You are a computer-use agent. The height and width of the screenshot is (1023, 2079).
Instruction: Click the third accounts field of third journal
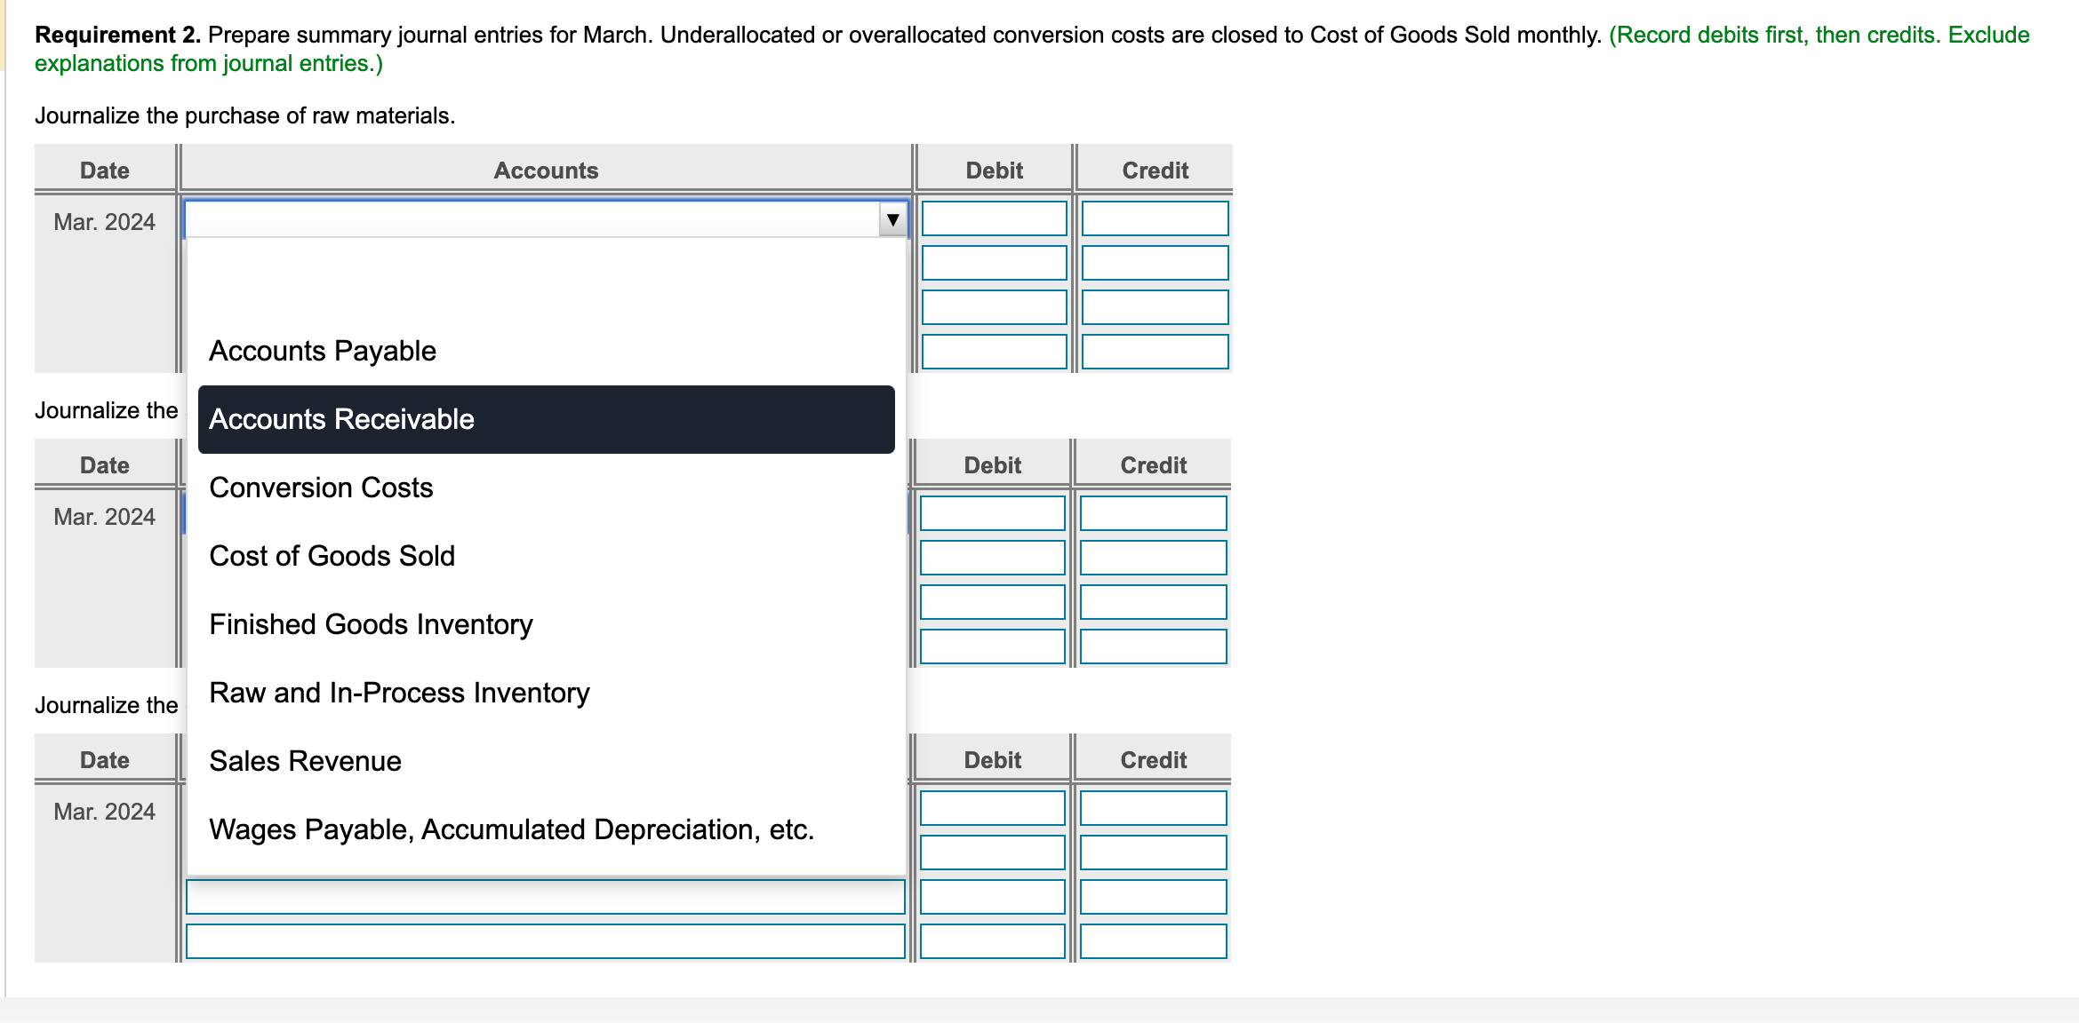(545, 897)
